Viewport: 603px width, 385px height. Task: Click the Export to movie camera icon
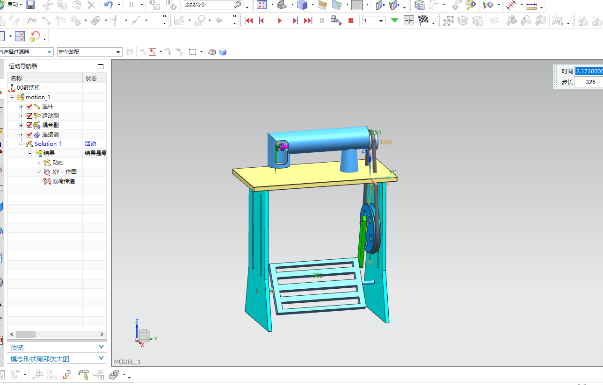point(335,21)
